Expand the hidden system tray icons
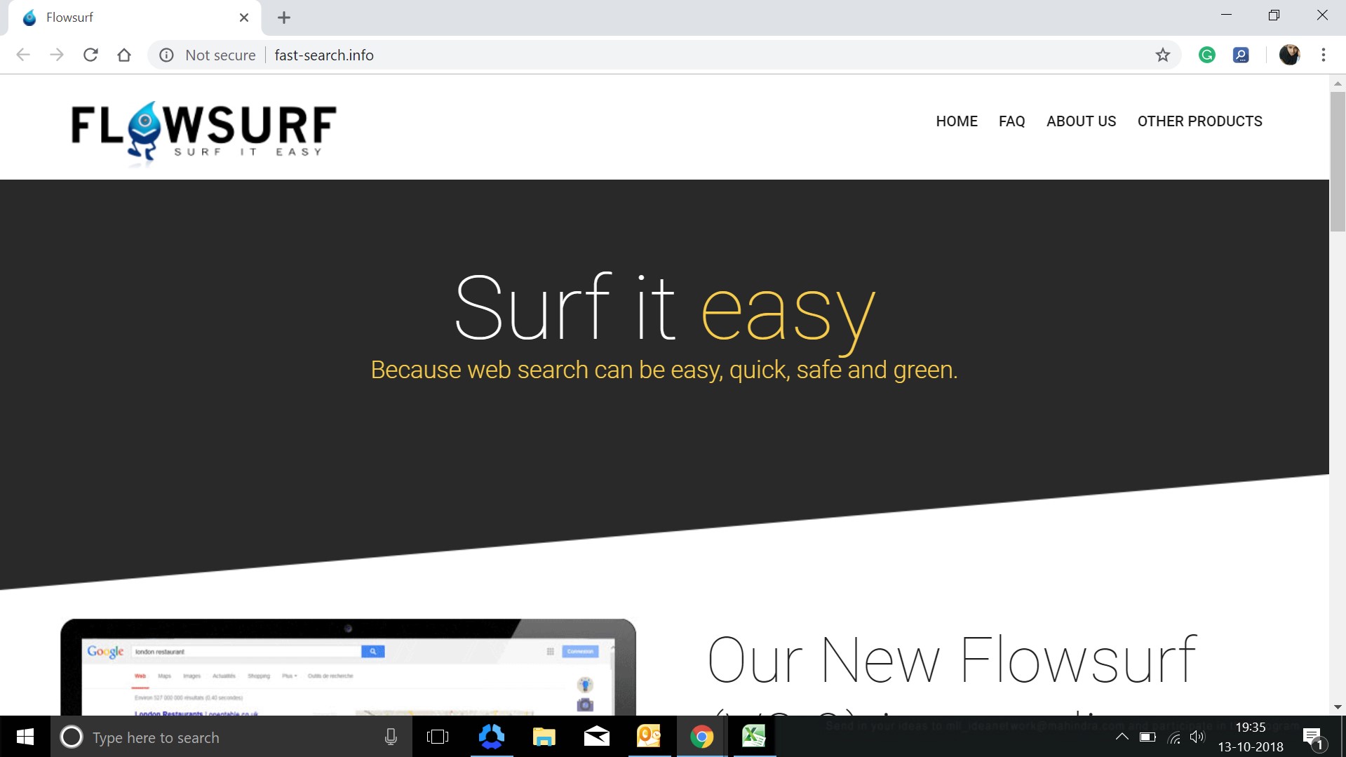The width and height of the screenshot is (1346, 757). tap(1122, 737)
